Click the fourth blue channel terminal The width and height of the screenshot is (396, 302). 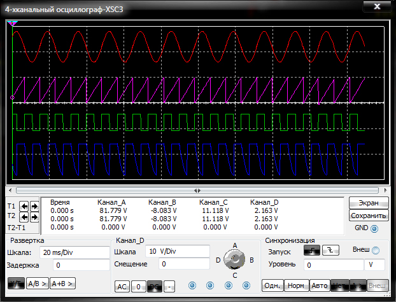[x=246, y=285]
